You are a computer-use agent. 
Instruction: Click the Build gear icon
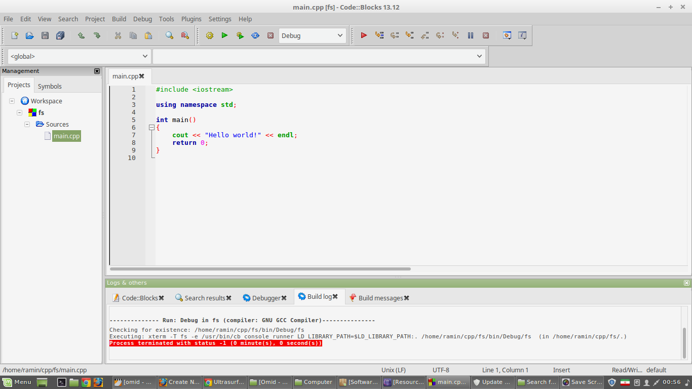(x=210, y=35)
